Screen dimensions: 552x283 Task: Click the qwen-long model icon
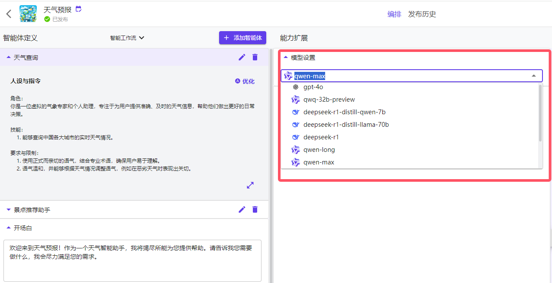coord(296,150)
